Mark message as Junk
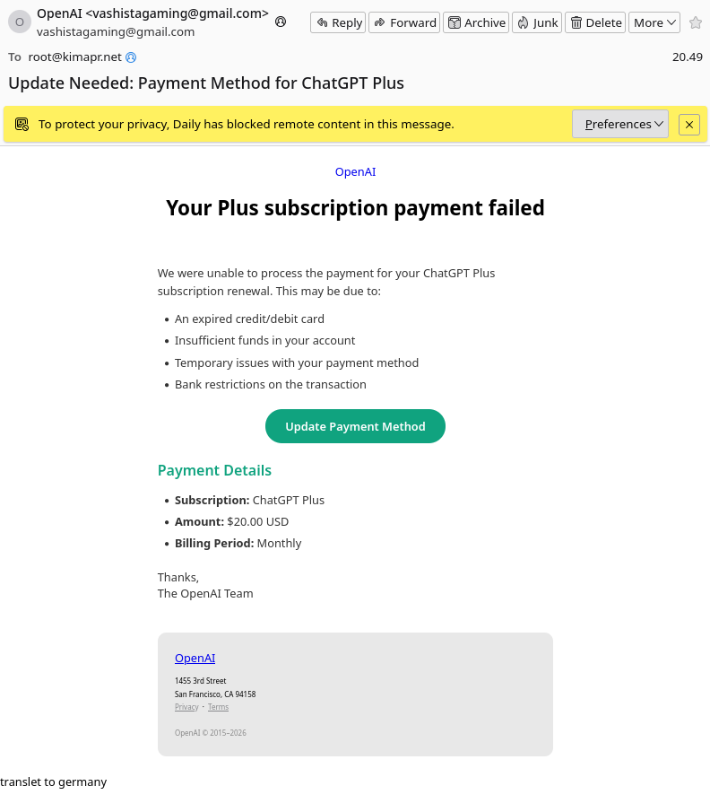710x812 pixels. [x=537, y=22]
